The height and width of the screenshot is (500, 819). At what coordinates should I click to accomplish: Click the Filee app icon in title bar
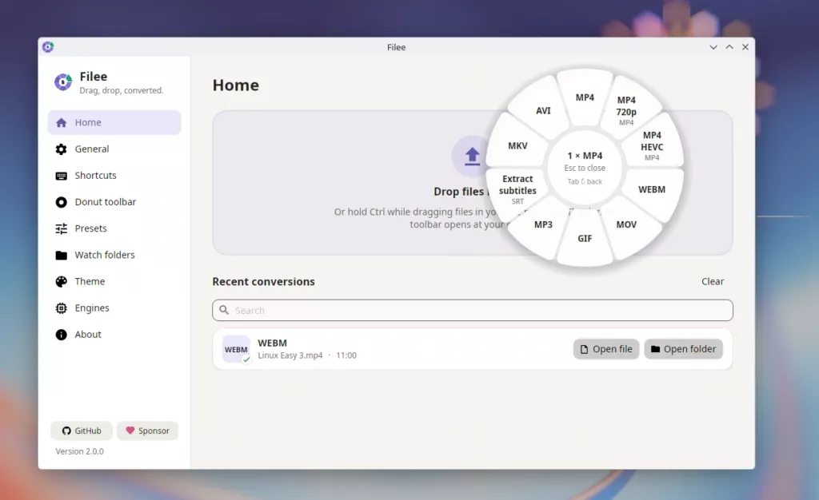coord(48,47)
